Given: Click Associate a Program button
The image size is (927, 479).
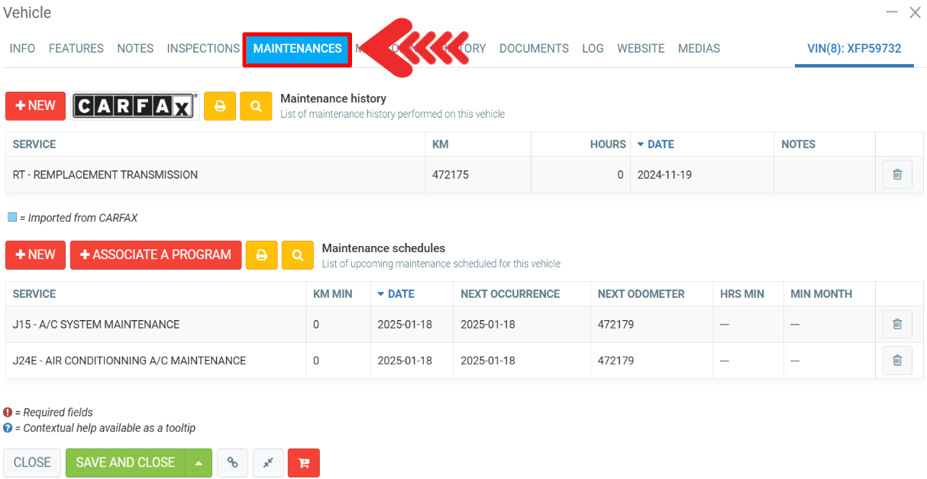Looking at the screenshot, I should (156, 255).
